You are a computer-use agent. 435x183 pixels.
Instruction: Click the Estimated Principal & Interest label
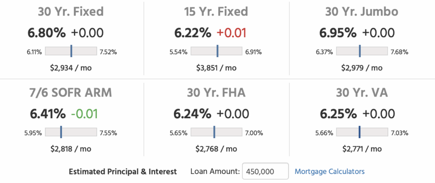pyautogui.click(x=123, y=171)
